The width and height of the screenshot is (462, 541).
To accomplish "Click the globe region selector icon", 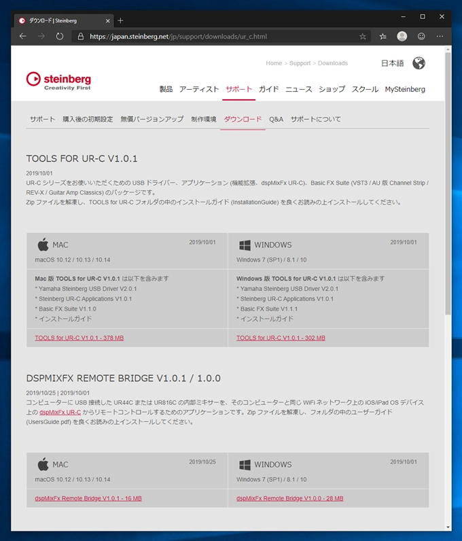I will [419, 63].
